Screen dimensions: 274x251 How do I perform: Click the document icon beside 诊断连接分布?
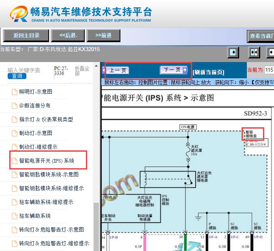(x=15, y=106)
